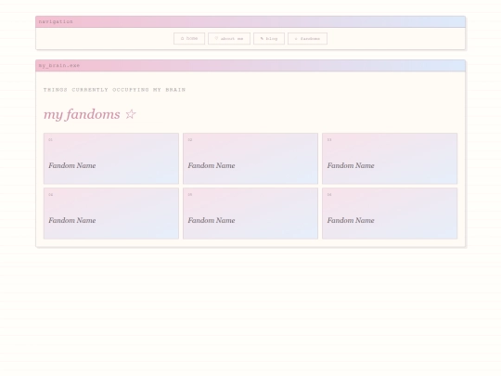Go to the home page link
This screenshot has height=376, width=501.
tap(189, 38)
